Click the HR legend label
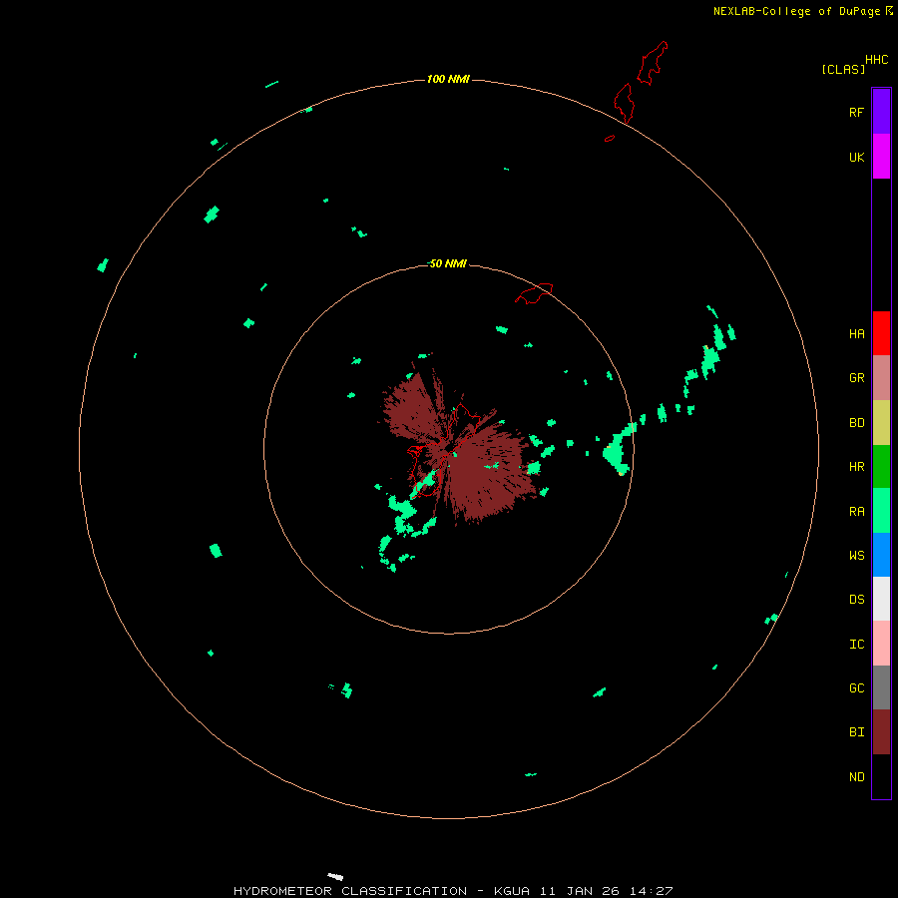 tap(856, 467)
